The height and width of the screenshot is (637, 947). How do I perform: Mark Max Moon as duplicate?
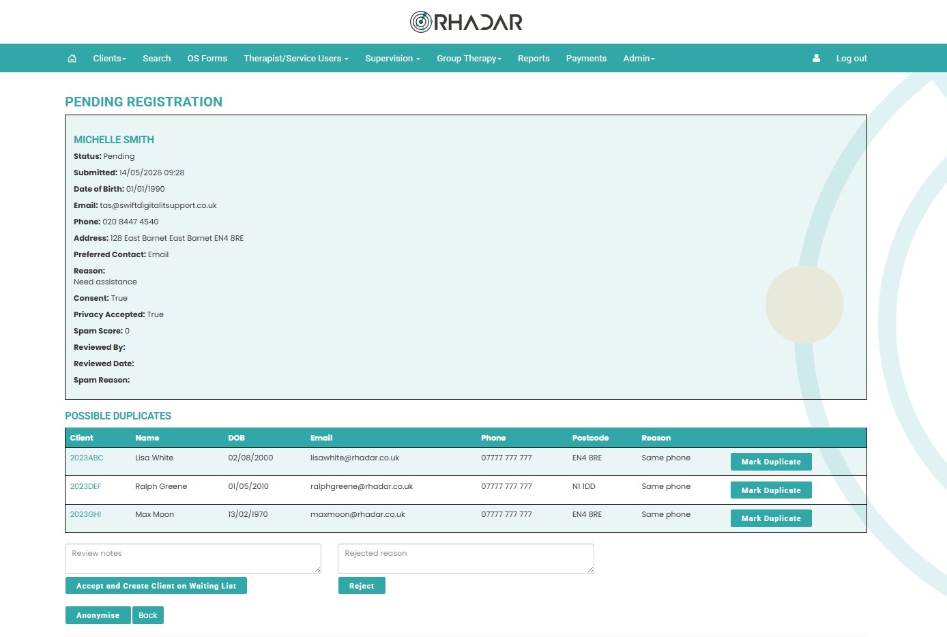click(771, 518)
